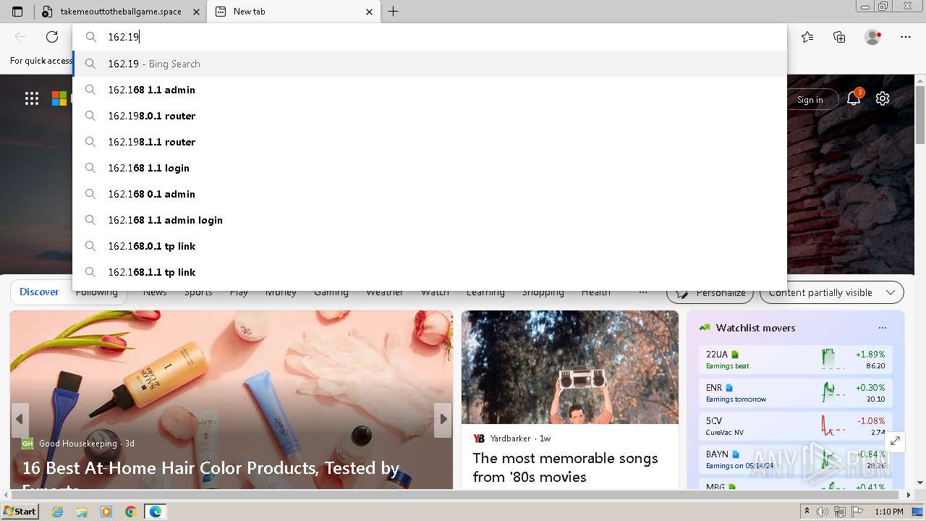926x521 pixels.
Task: Open the notifications bell icon
Action: point(854,98)
